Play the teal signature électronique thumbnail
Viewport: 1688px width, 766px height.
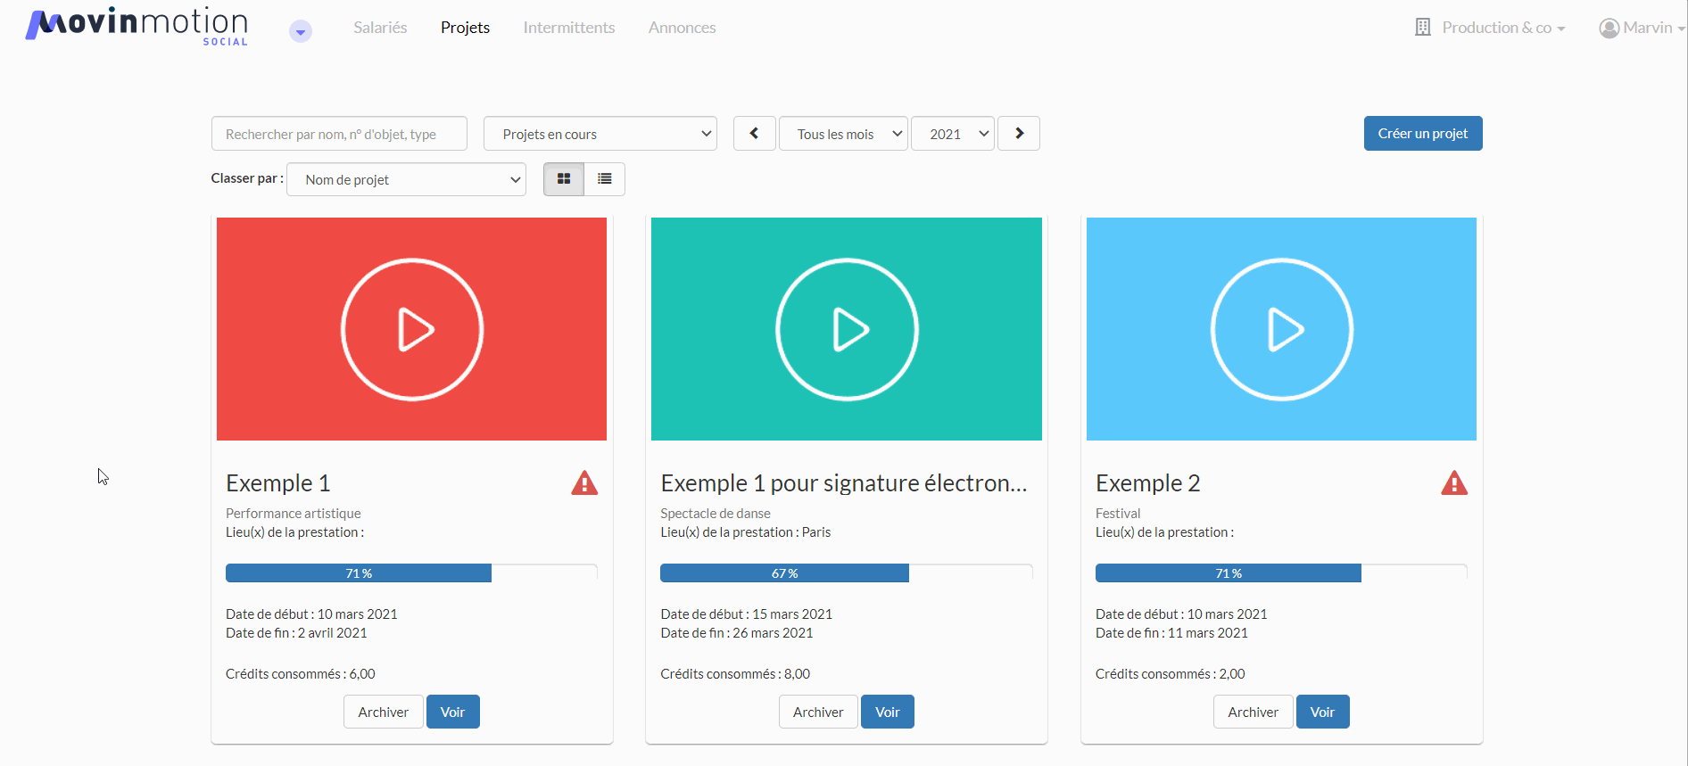847,329
